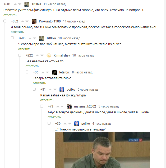Collapse poilko's +81 comment branch
The image size is (166, 168).
pyautogui.click(x=34, y=89)
